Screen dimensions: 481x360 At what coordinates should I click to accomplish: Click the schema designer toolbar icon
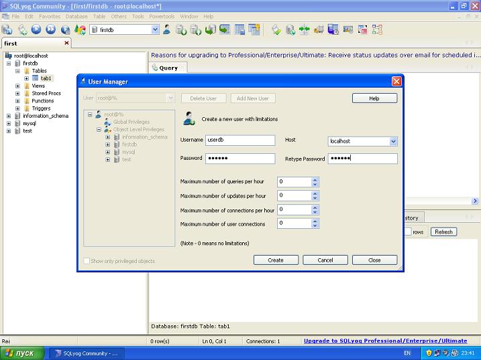pyautogui.click(x=377, y=29)
